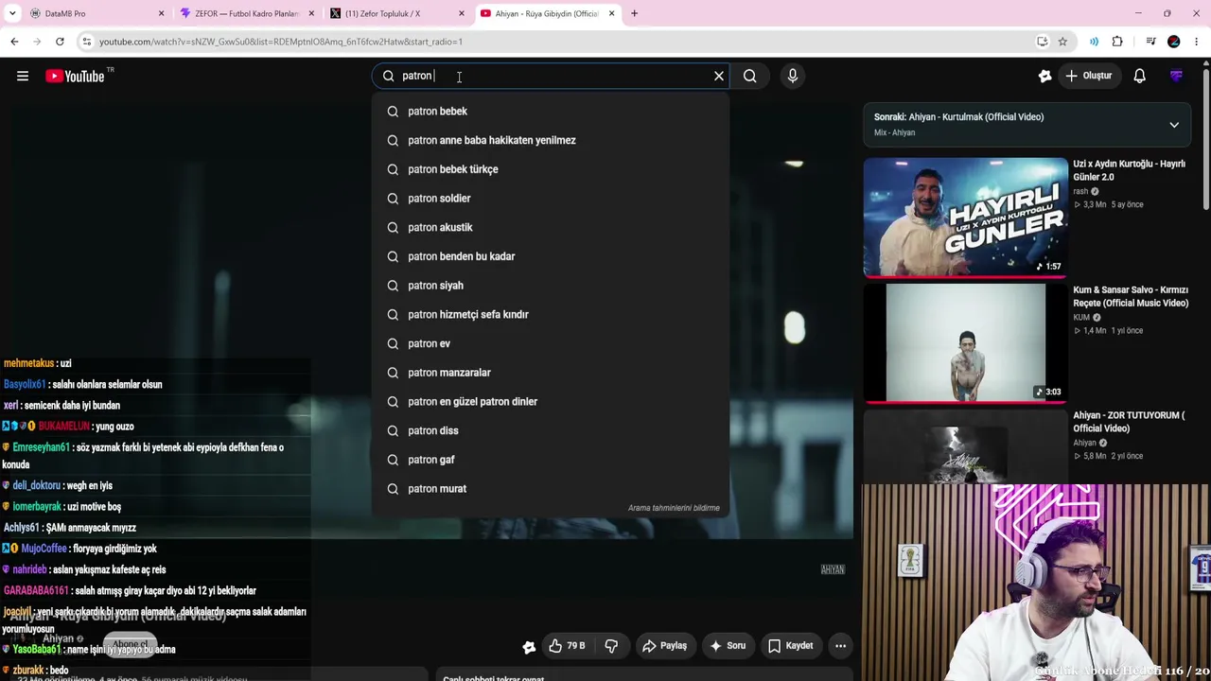Viewport: 1211px width, 681px height.
Task: Like the video with thumbs up
Action: [568, 646]
